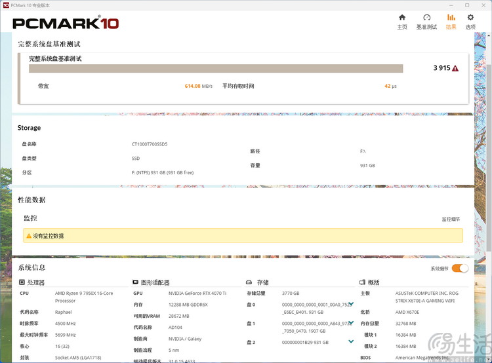Click the path value F:\
492x363 pixels.
click(x=362, y=151)
